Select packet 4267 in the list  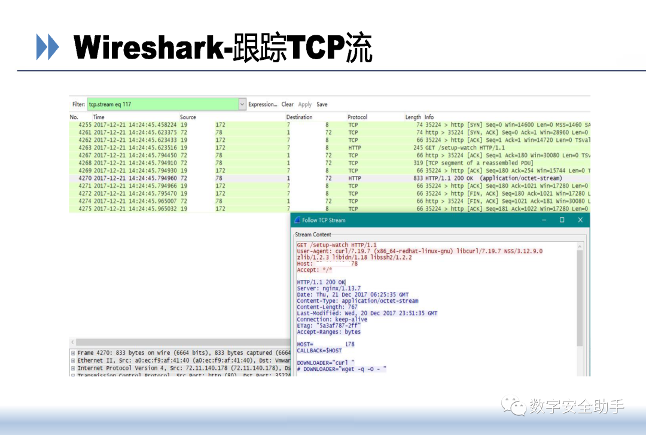[330, 156]
